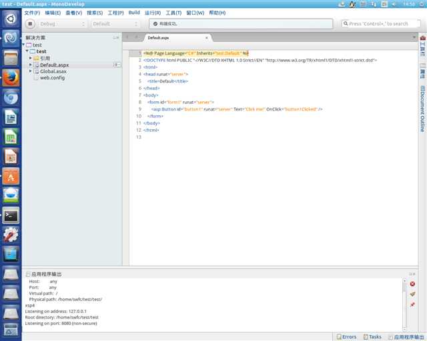The image size is (427, 341).
Task: Clear the application output with broom icon
Action: coord(412,294)
